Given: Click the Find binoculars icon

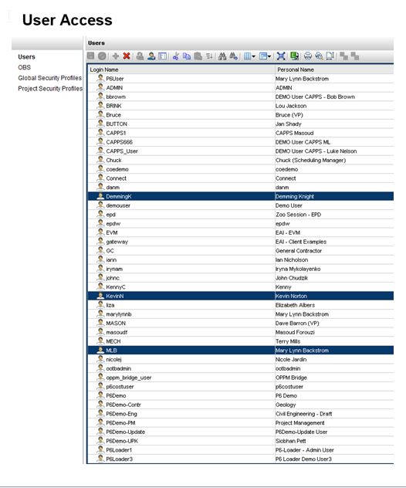Looking at the screenshot, I should click(222, 56).
